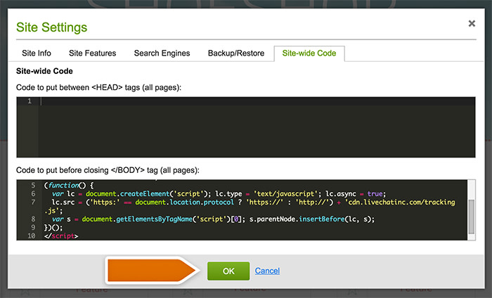
Task: Click the BODY code scrollbar thumb
Action: [472, 216]
